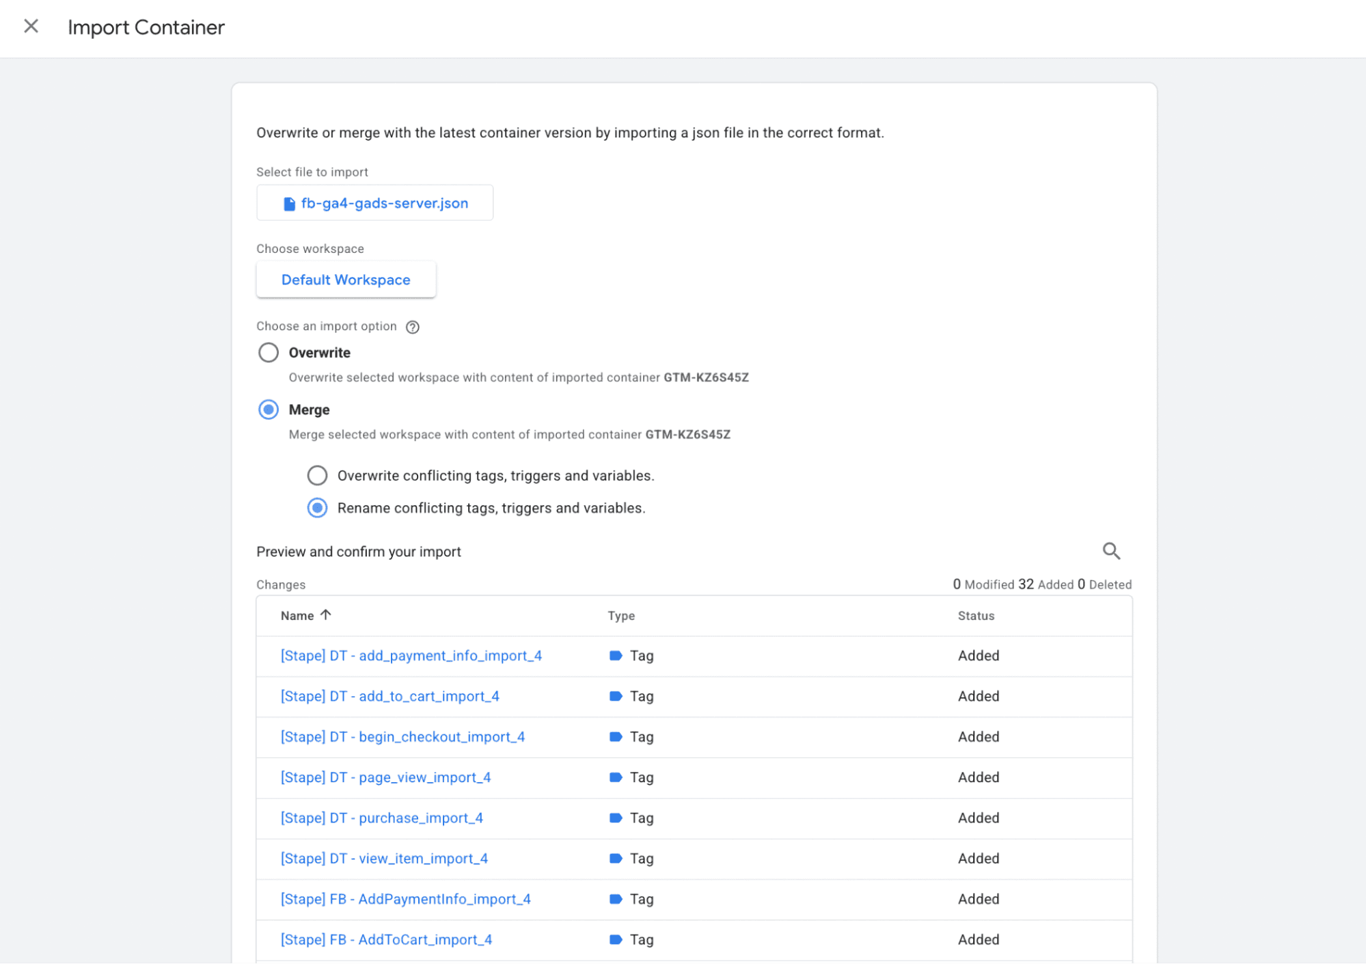Click tag icon in AddPaymentInfo row
The width and height of the screenshot is (1366, 964).
click(x=616, y=899)
